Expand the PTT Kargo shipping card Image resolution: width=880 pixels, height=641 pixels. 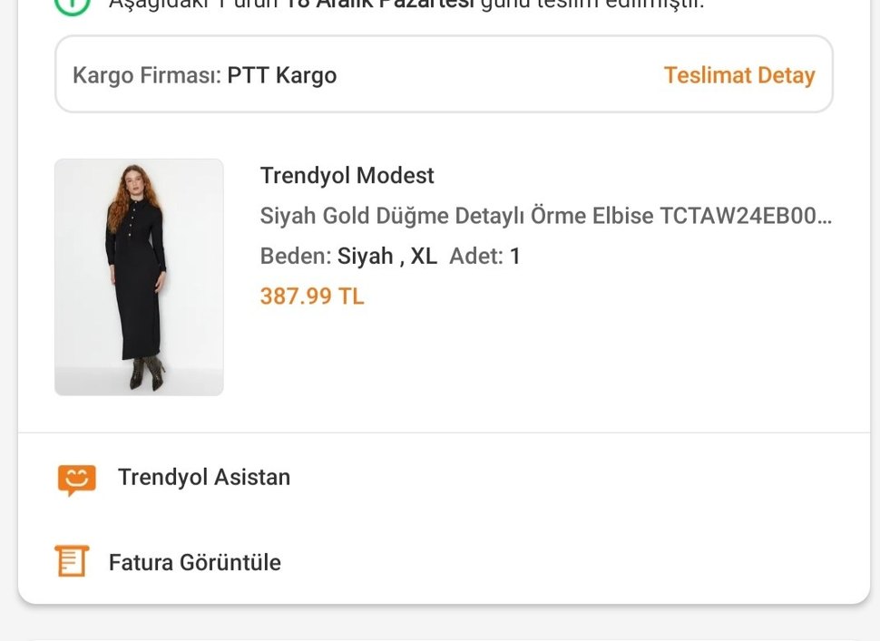(444, 74)
